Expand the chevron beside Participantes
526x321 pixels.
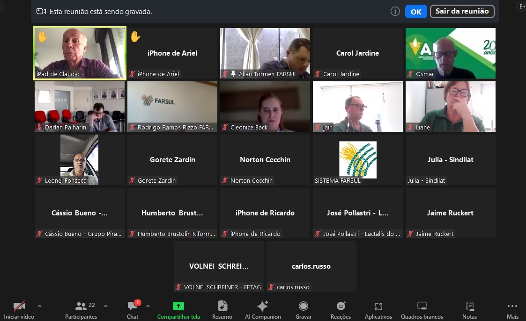pos(106,306)
